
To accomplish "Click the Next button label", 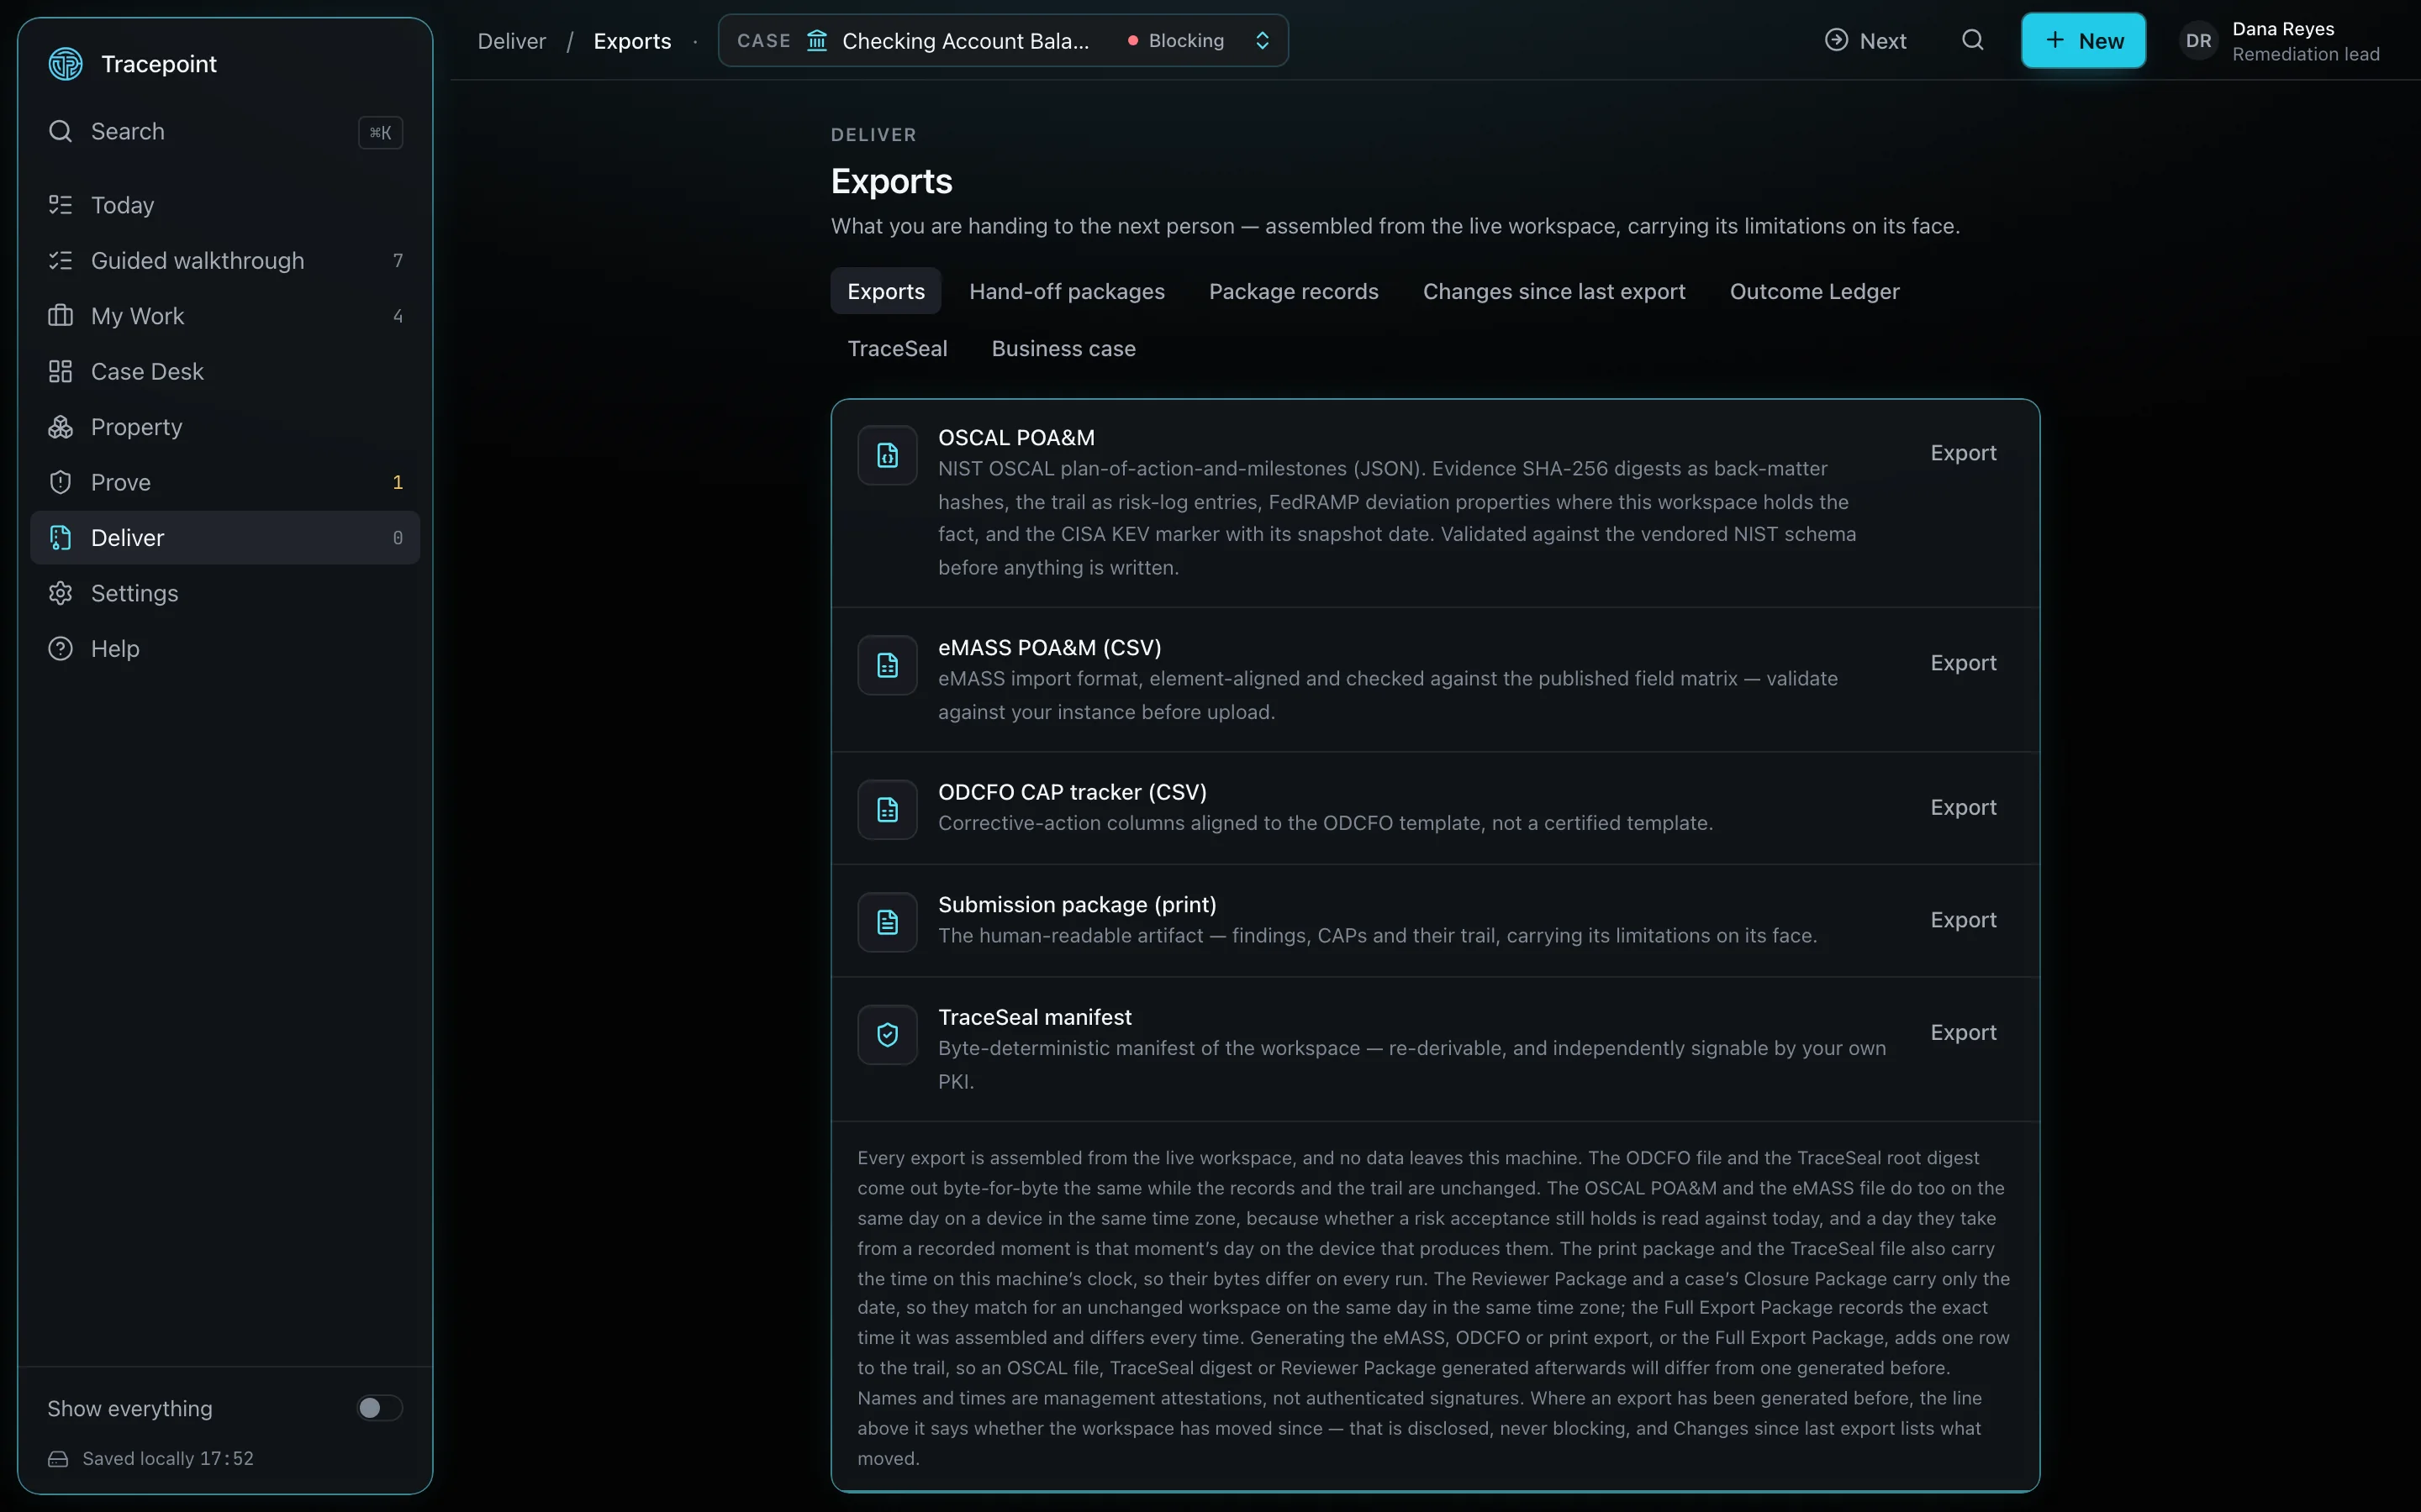I will [1882, 41].
